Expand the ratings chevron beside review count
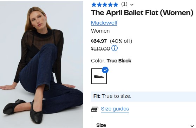Image resolution: width=196 pixels, height=128 pixels. [x=132, y=5]
